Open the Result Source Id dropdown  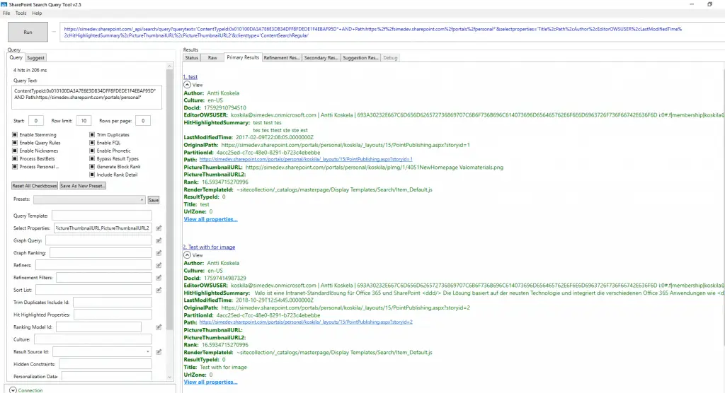click(x=102, y=352)
